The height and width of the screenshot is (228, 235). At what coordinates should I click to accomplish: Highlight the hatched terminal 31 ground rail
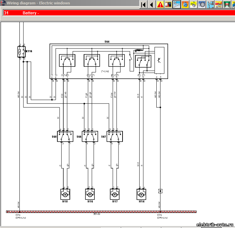[x=101, y=212]
